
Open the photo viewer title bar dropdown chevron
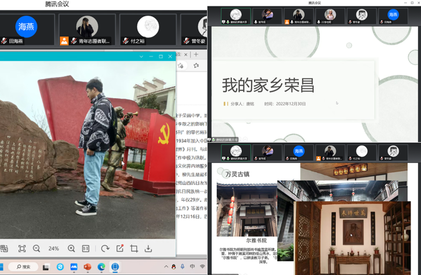coord(141,56)
